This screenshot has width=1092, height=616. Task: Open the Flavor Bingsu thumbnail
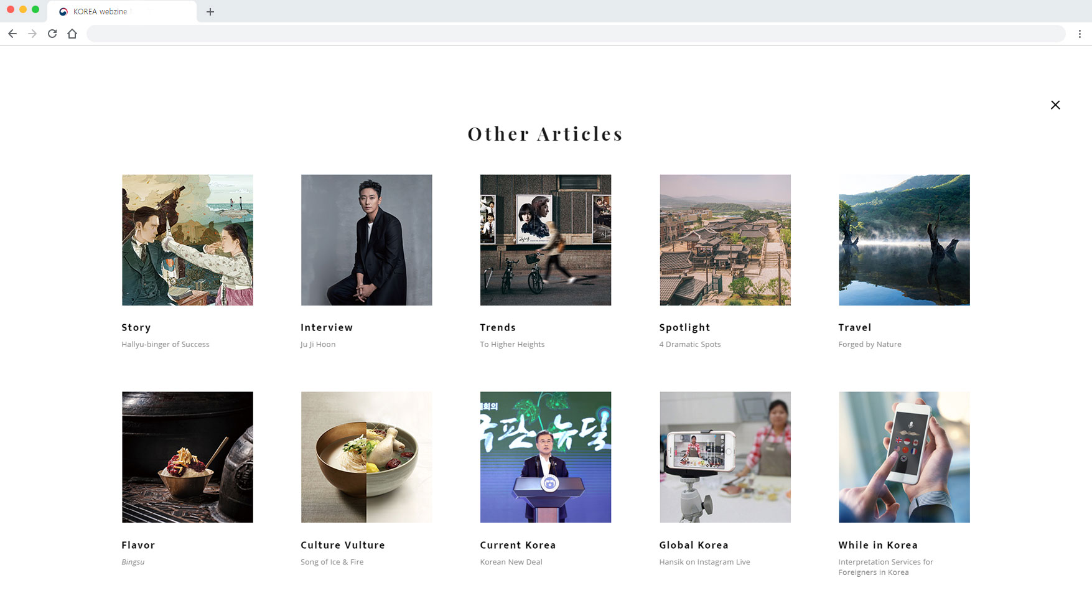(187, 457)
